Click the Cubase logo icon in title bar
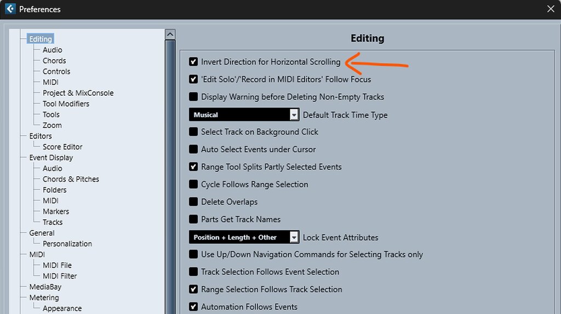The height and width of the screenshot is (314, 561). 9,9
